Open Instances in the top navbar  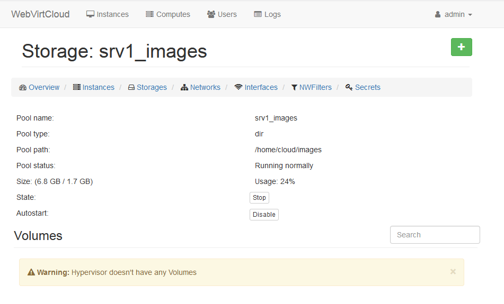pyautogui.click(x=108, y=14)
